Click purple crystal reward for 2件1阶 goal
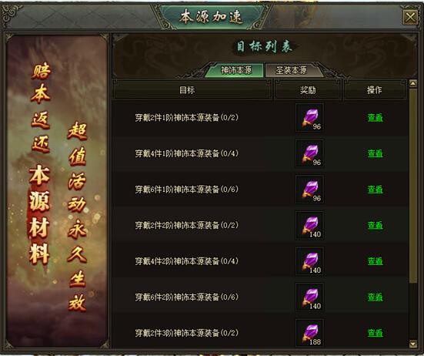The width and height of the screenshot is (424, 356). (x=309, y=118)
